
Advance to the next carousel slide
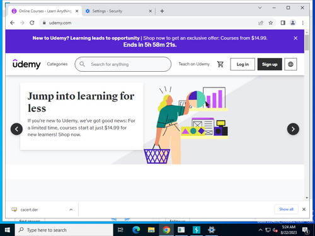tap(293, 129)
